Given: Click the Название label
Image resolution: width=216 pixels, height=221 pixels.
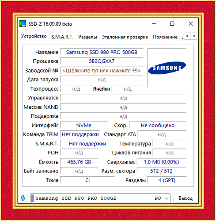Looking at the screenshot, I should click(x=47, y=52).
